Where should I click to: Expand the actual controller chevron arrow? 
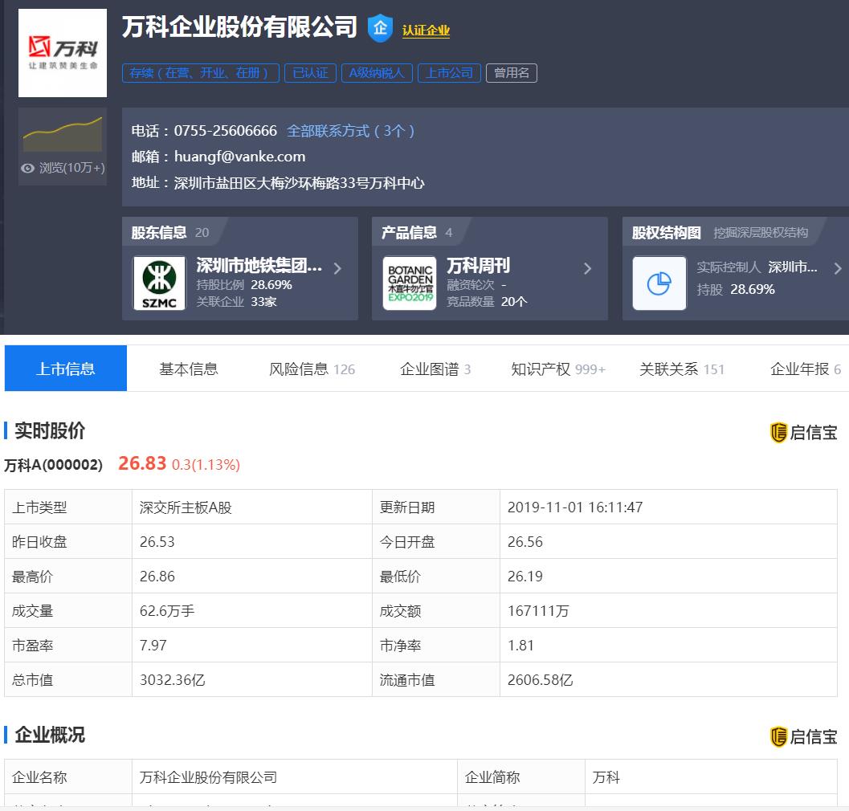[837, 269]
